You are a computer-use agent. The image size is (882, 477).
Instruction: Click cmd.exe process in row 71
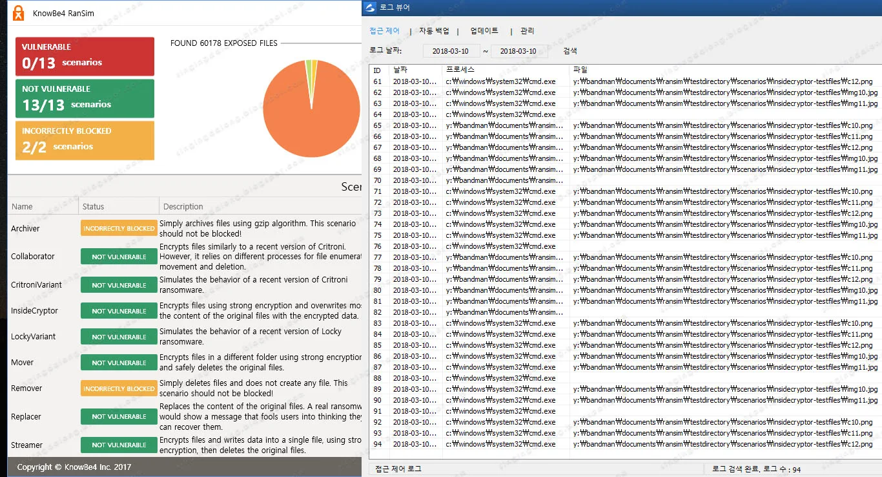point(500,191)
